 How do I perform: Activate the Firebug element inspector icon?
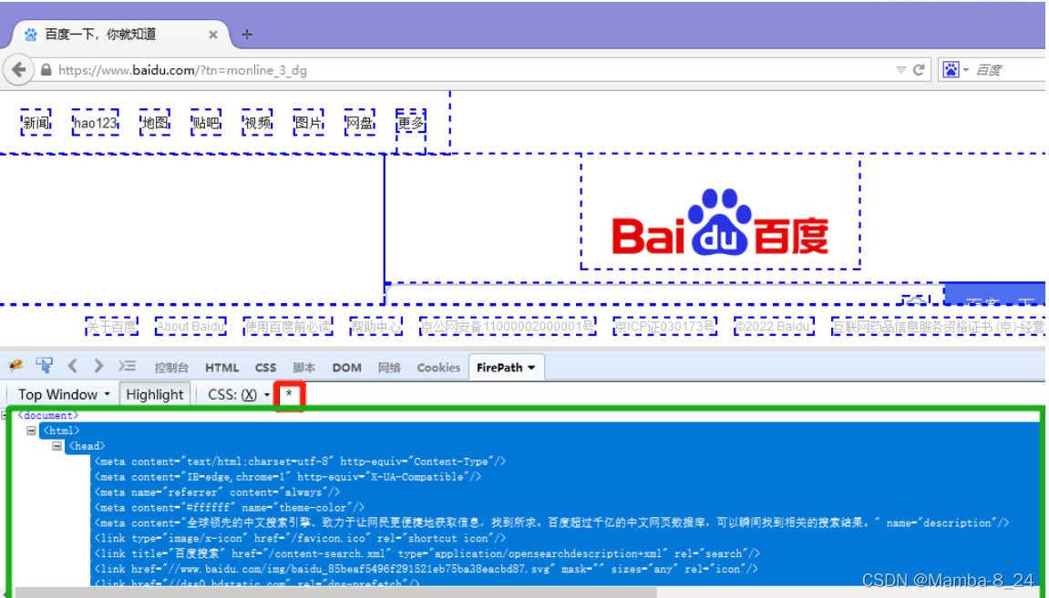click(44, 366)
